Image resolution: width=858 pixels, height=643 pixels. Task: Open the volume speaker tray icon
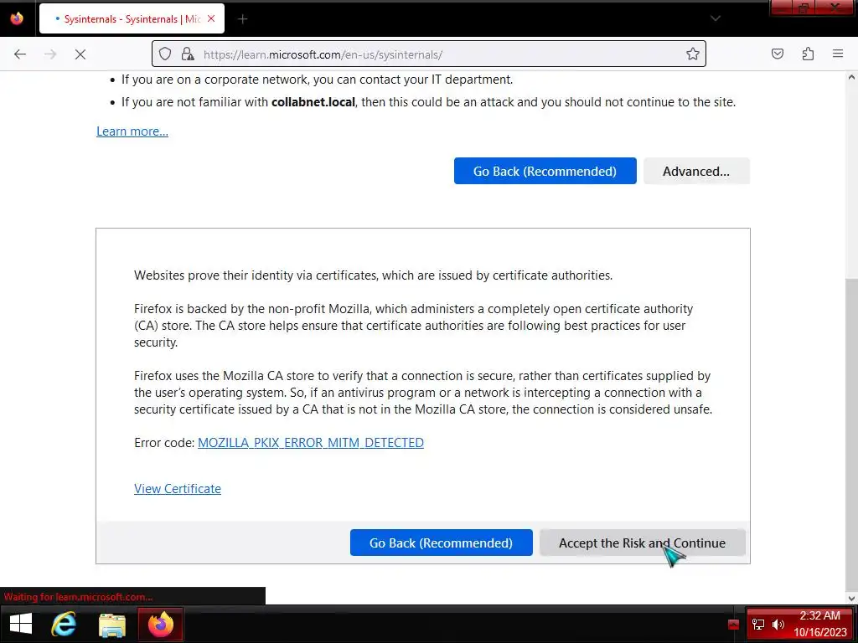pyautogui.click(x=778, y=624)
